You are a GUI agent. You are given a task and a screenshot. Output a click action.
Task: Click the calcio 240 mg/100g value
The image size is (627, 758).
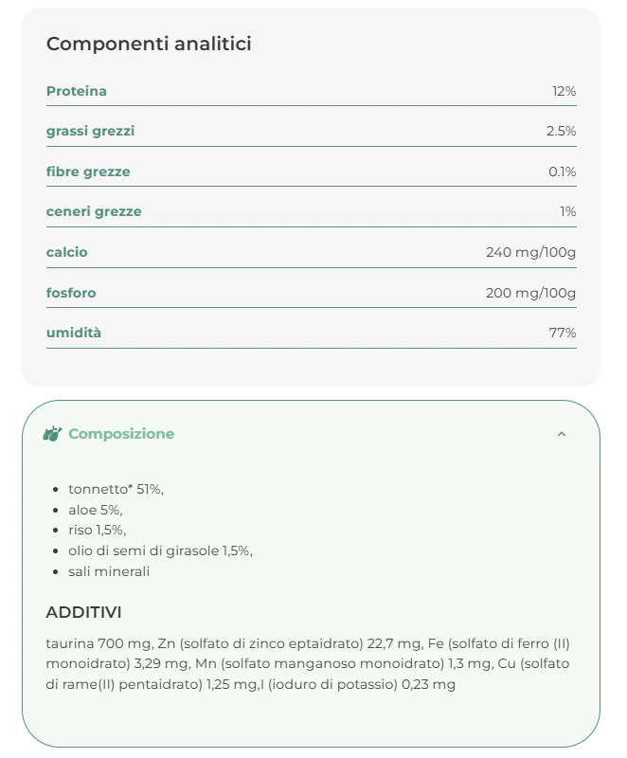(530, 252)
